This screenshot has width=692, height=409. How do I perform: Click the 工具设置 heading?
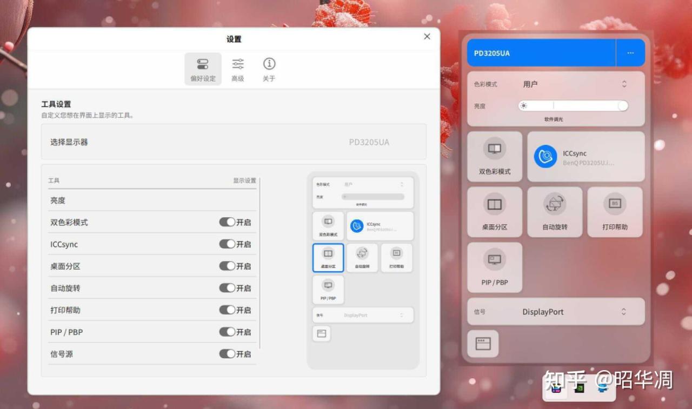coord(56,104)
